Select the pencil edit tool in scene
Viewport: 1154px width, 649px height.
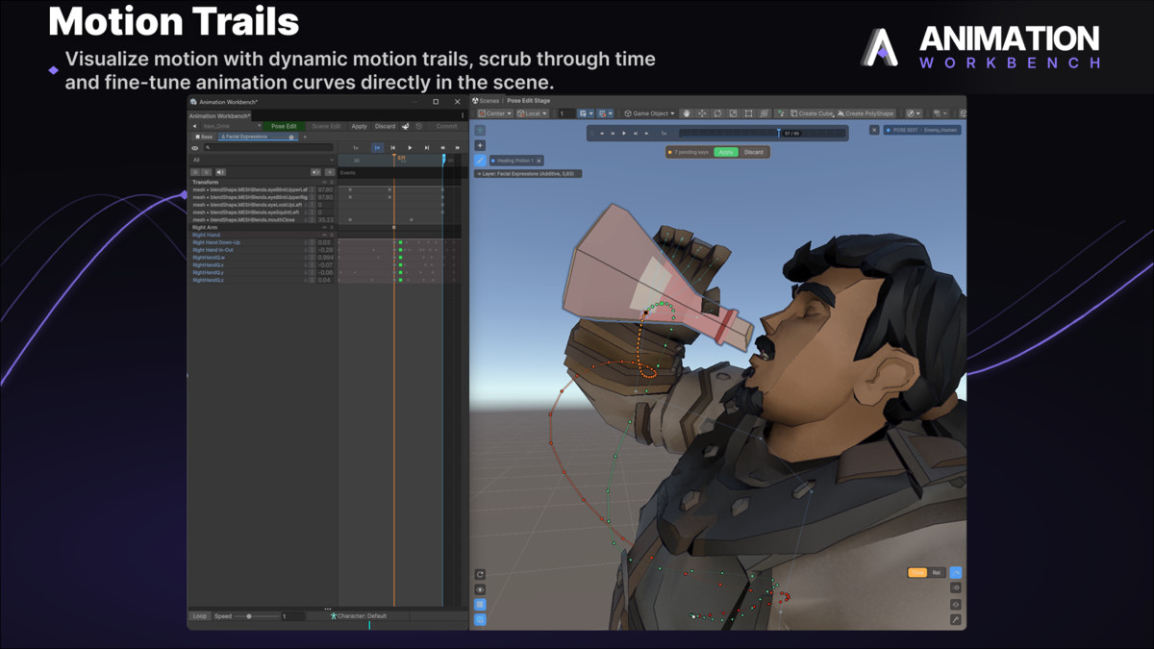click(480, 161)
